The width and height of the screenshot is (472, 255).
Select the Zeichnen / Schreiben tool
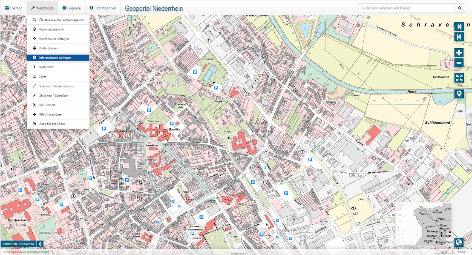point(58,96)
